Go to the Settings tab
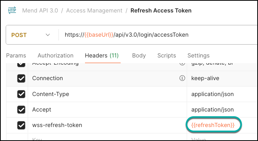Viewport: 258px width, 141px height. click(198, 56)
